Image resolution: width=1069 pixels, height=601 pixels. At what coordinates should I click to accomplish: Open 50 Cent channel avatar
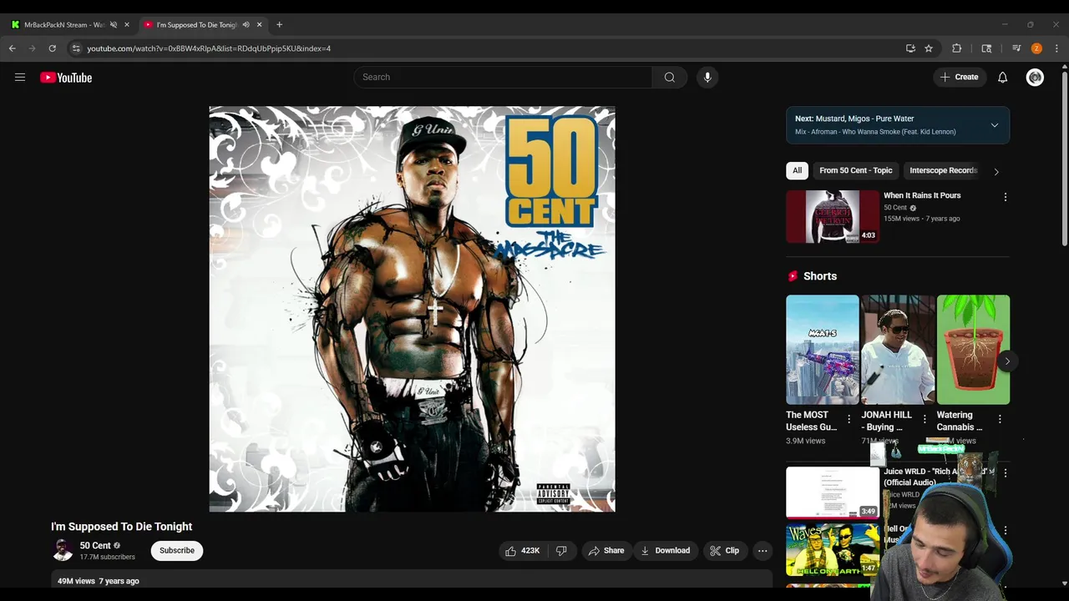(63, 550)
